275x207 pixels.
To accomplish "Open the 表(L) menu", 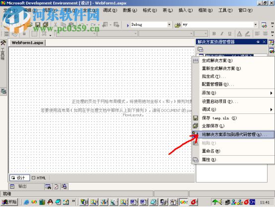I will coord(167,10).
